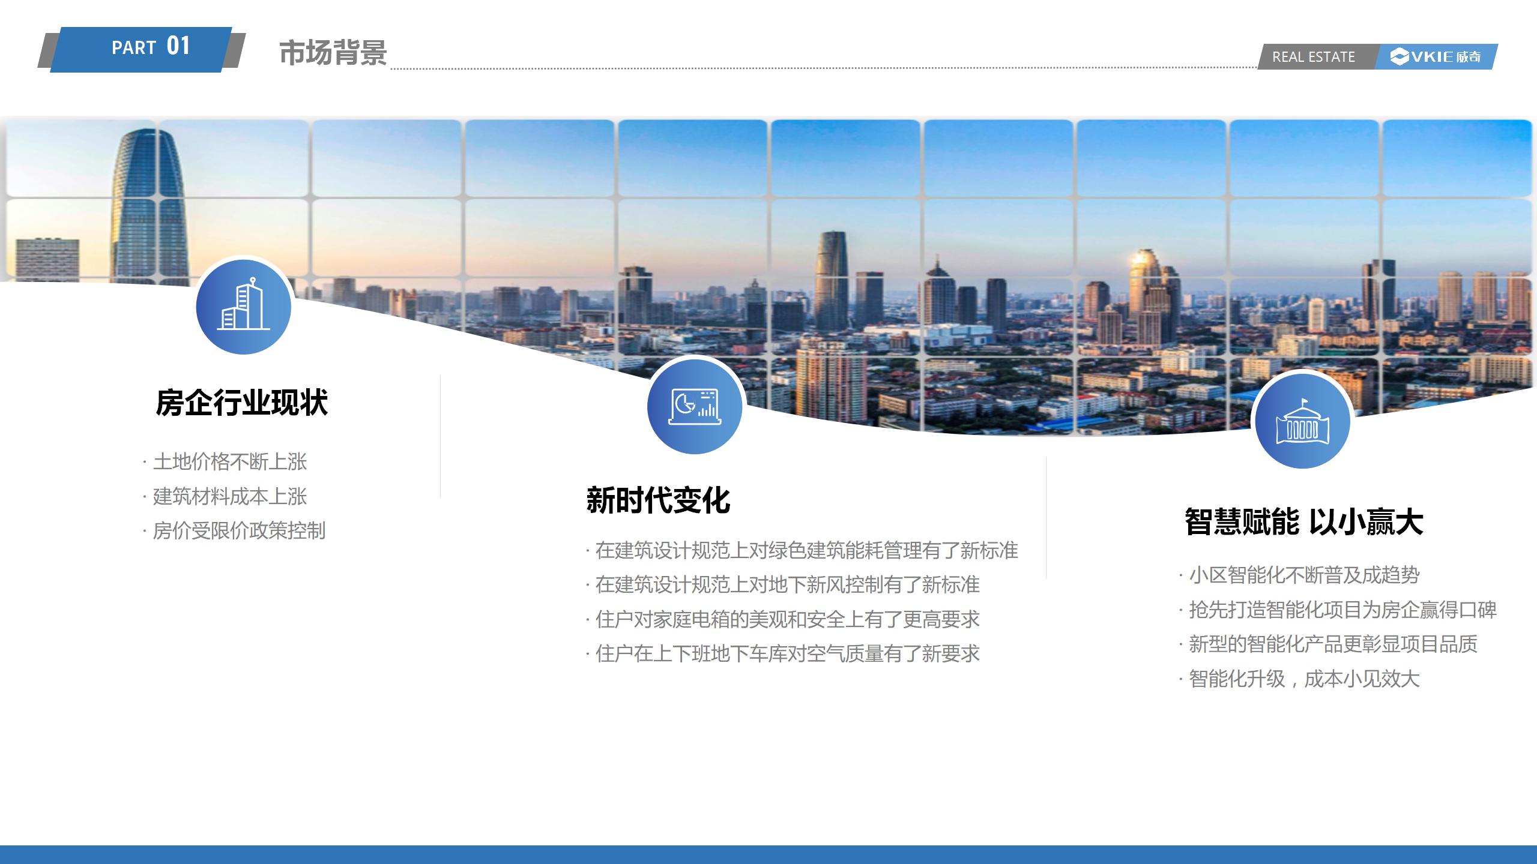Select the 房企行业现状 heading

[x=241, y=403]
